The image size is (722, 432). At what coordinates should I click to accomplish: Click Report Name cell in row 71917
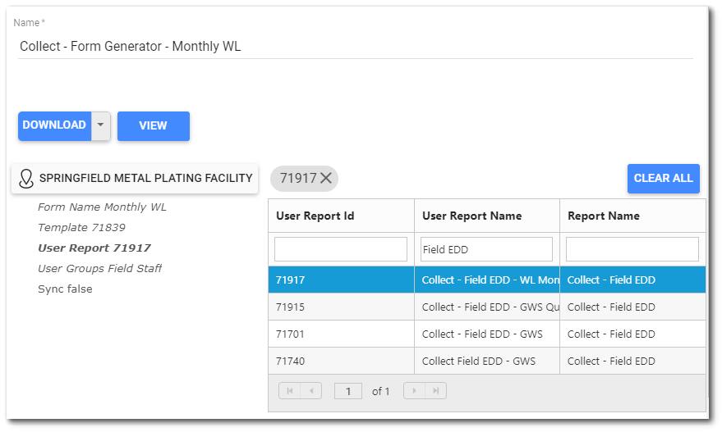[632, 280]
